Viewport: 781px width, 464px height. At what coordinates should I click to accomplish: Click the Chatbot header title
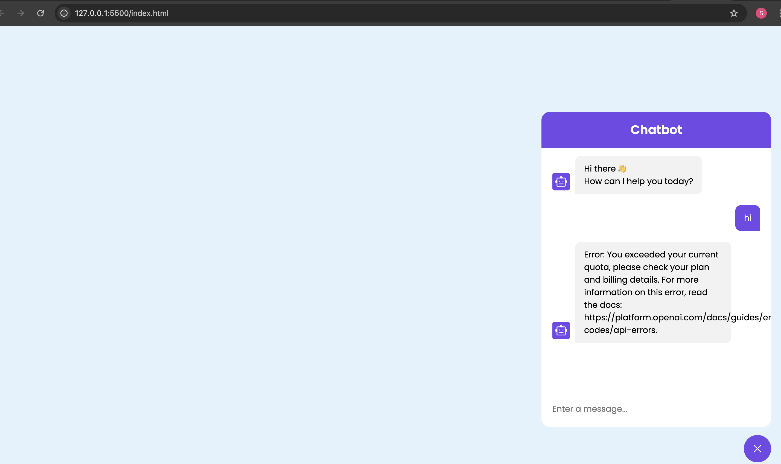pos(656,130)
